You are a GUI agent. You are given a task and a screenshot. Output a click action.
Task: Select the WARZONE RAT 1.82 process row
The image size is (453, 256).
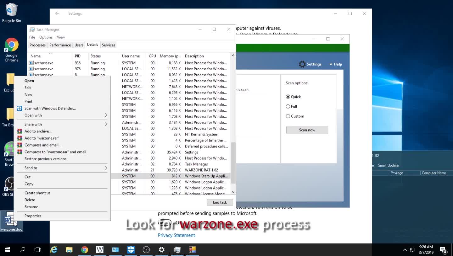[170, 170]
